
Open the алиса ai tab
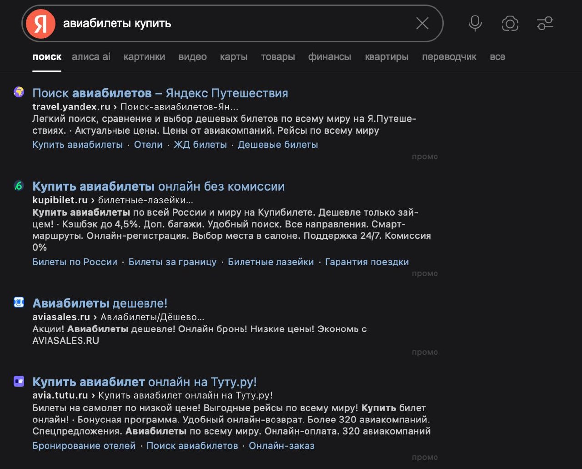[90, 56]
